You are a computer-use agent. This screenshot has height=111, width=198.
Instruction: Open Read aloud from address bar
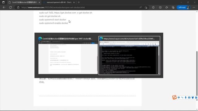pos(140,7)
